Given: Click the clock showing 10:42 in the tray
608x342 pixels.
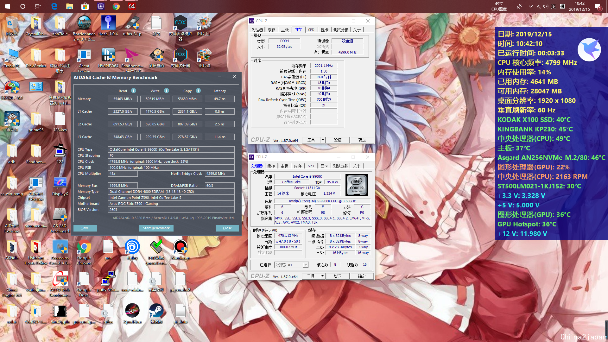Looking at the screenshot, I should (x=579, y=6).
